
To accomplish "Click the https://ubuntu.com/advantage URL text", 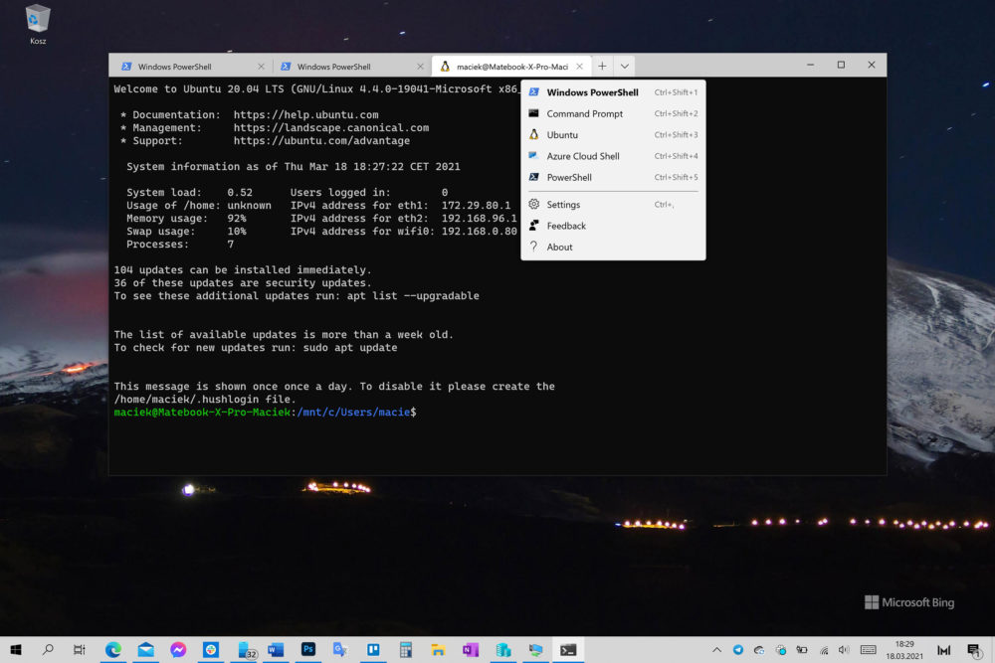I will pyautogui.click(x=321, y=141).
